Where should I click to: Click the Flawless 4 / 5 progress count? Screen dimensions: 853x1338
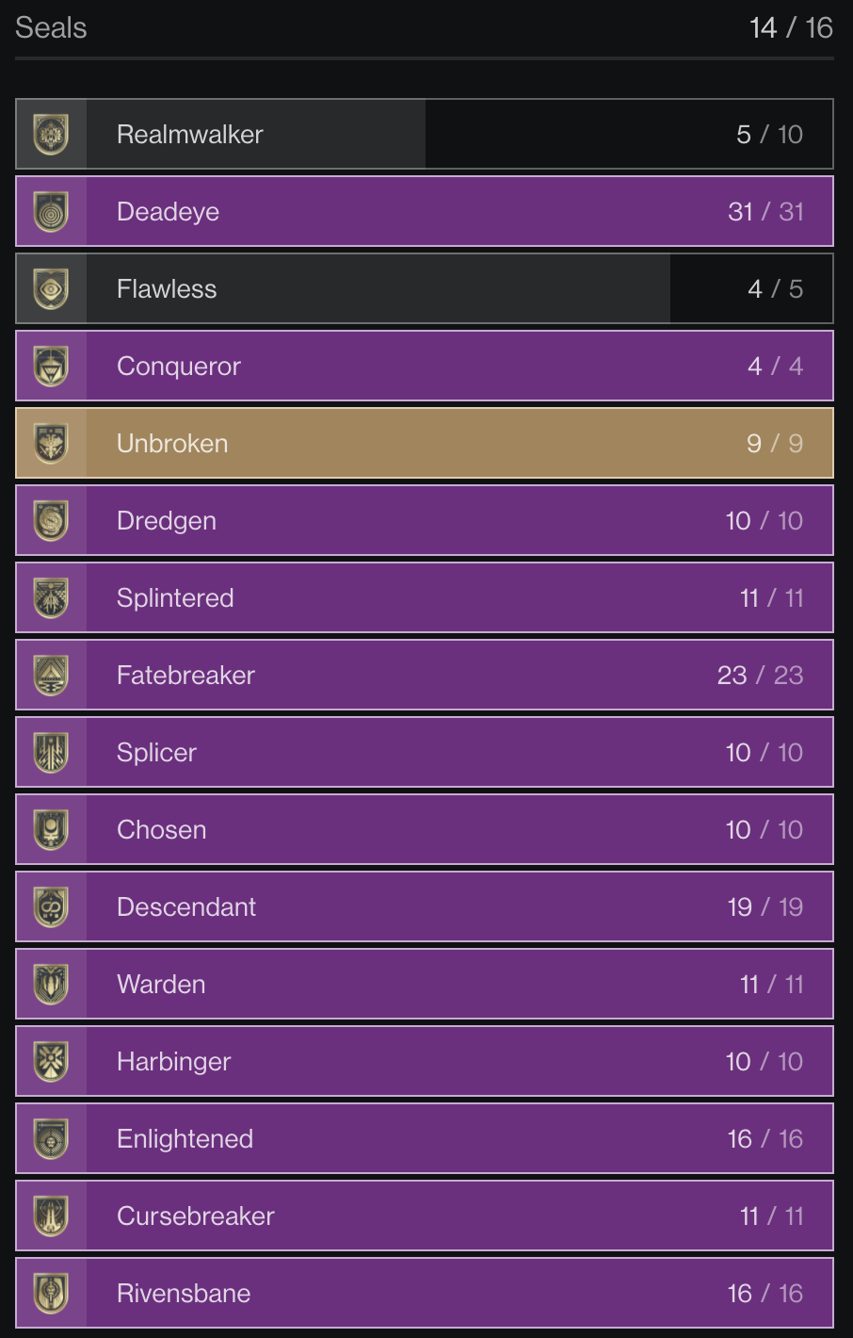(x=775, y=288)
